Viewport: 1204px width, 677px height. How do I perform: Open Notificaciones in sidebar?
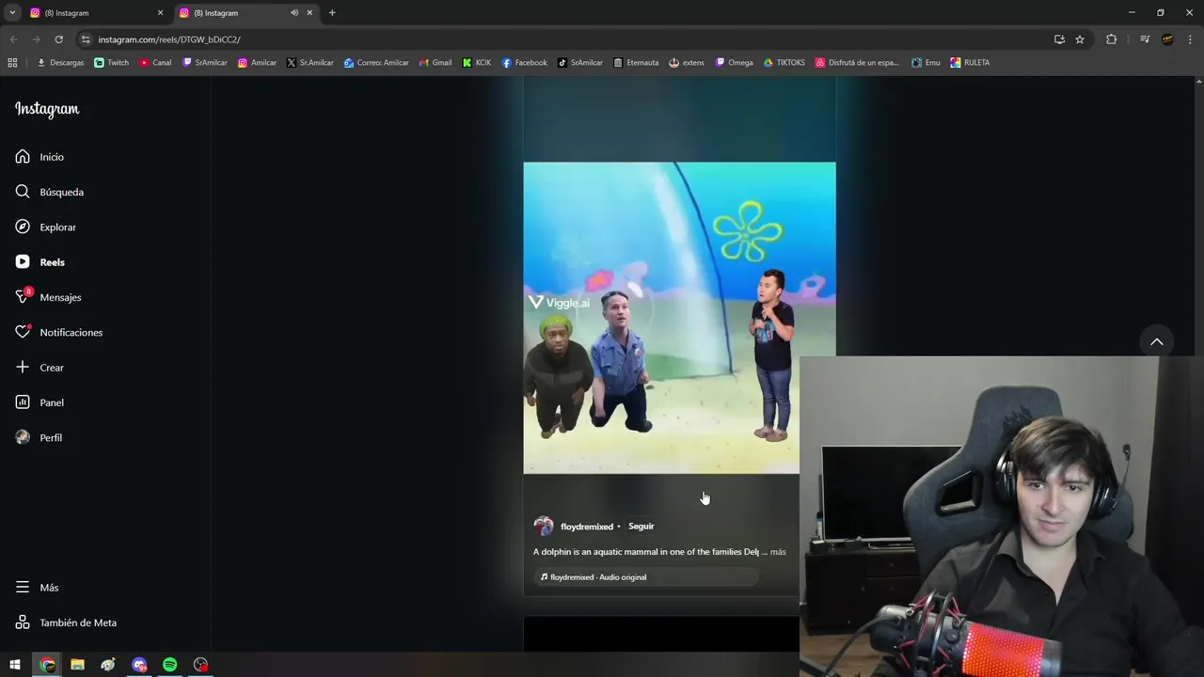[x=58, y=333]
